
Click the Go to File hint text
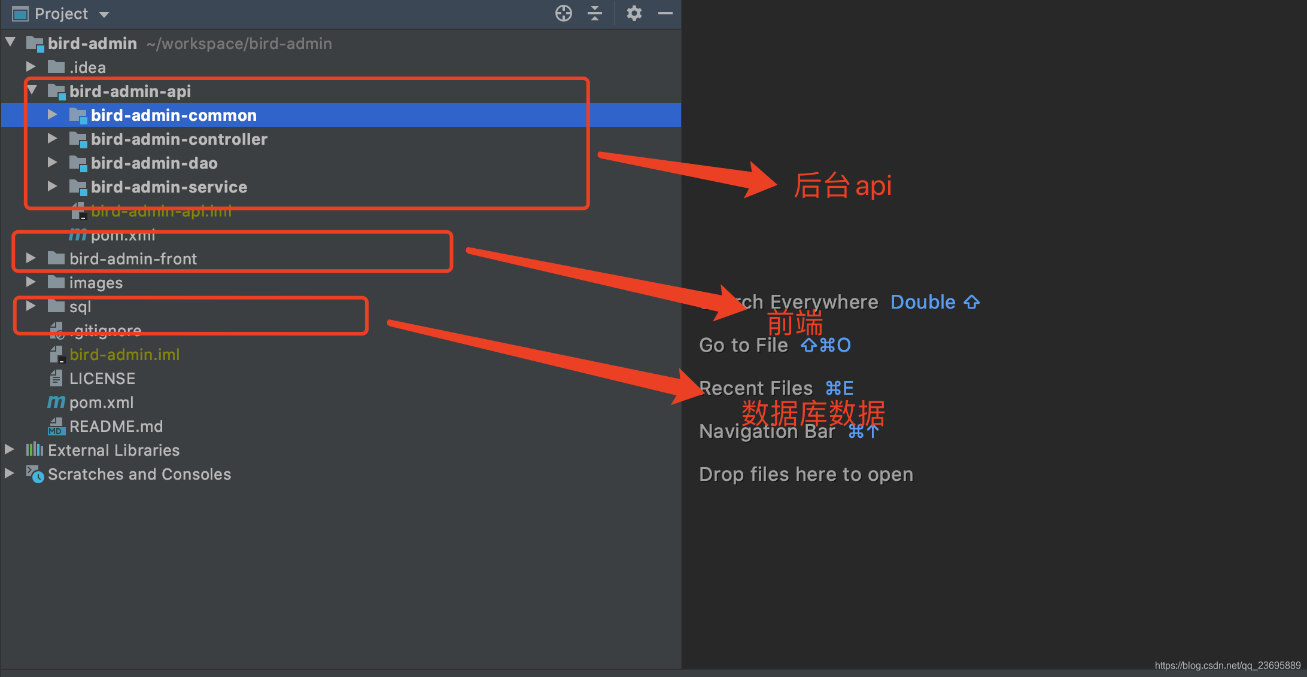coord(743,345)
